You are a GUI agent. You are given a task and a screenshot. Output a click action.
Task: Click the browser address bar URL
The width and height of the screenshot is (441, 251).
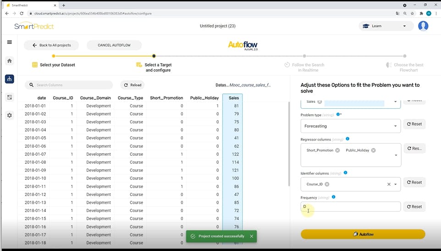(93, 13)
